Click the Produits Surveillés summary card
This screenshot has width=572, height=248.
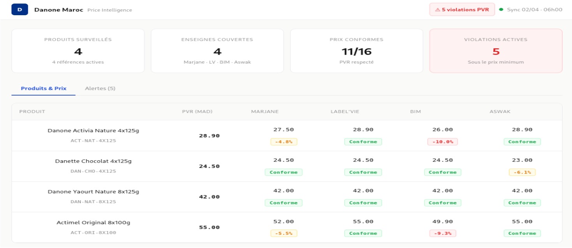click(78, 51)
